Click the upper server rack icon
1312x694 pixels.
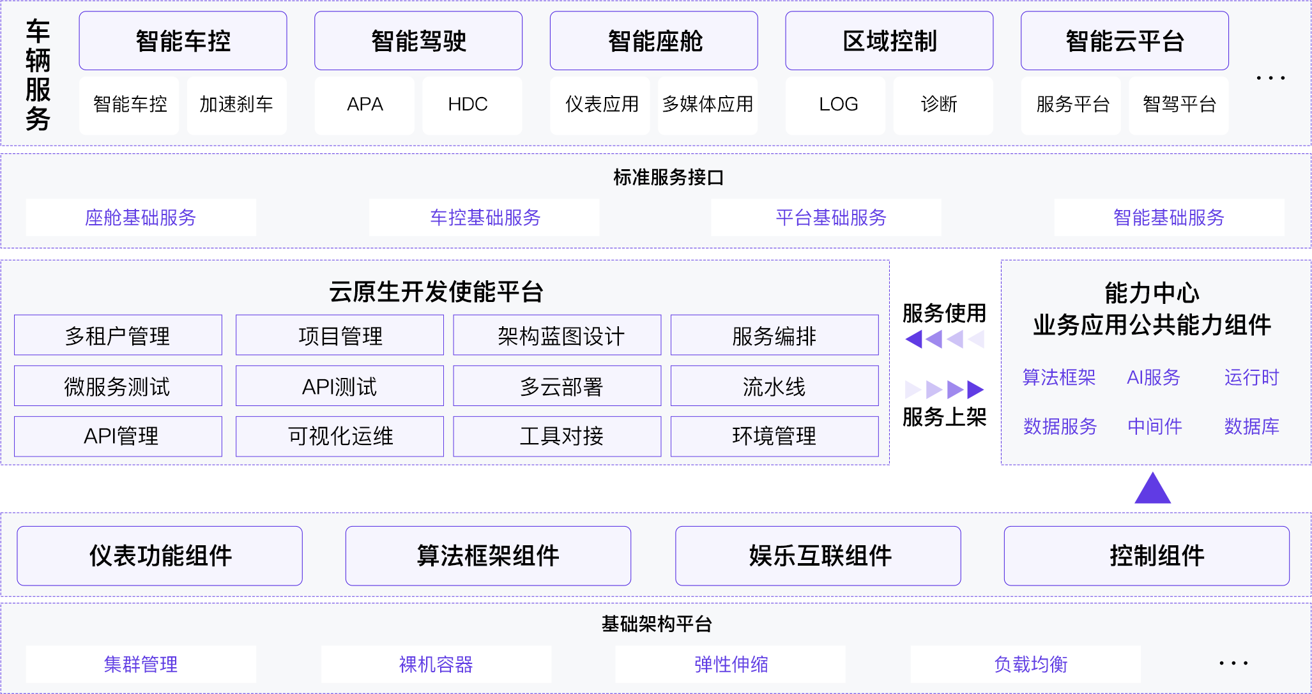point(944,326)
